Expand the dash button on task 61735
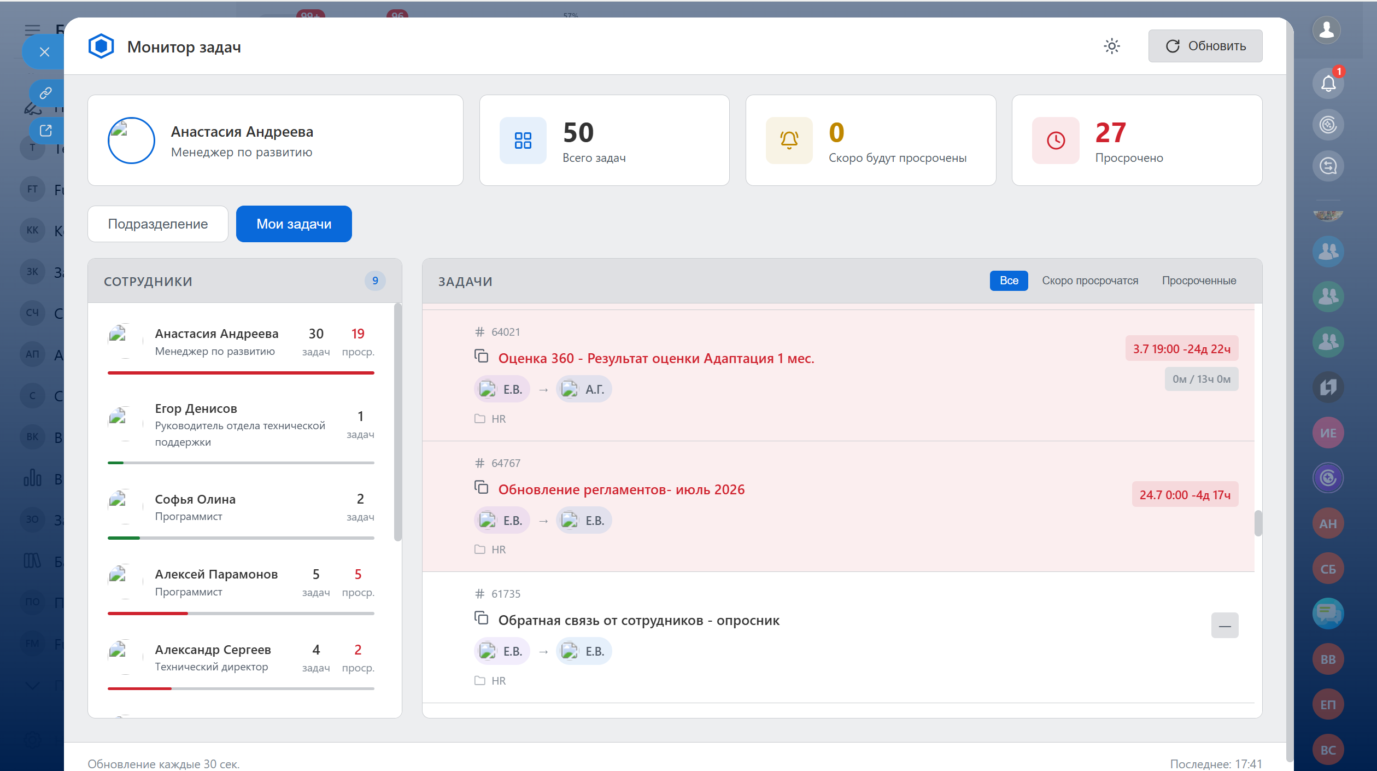Screen dimensions: 1377x771 point(1224,626)
